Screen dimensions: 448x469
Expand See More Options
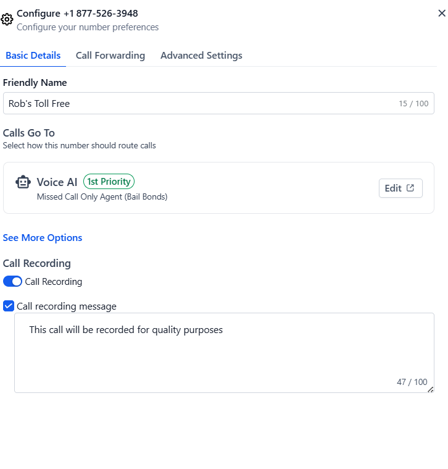point(43,238)
